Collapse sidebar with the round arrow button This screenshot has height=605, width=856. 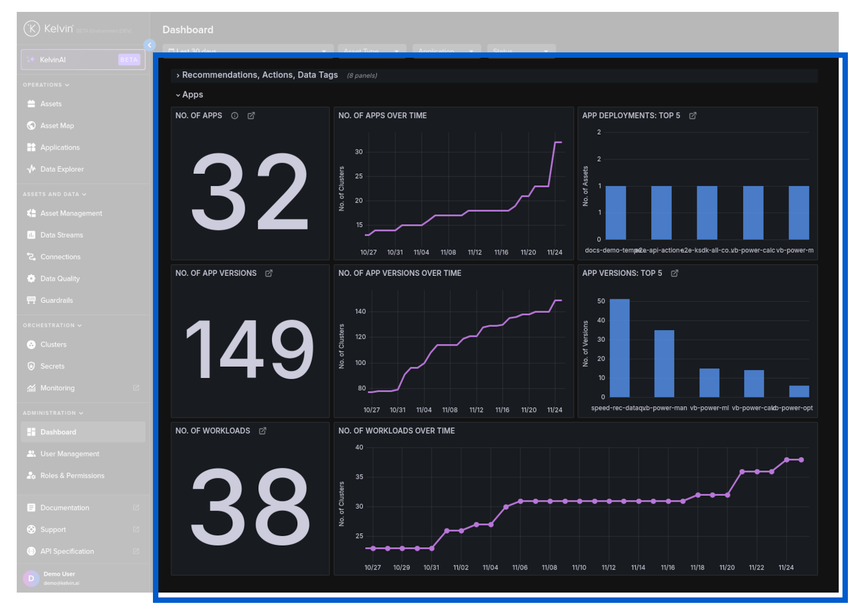(x=150, y=45)
